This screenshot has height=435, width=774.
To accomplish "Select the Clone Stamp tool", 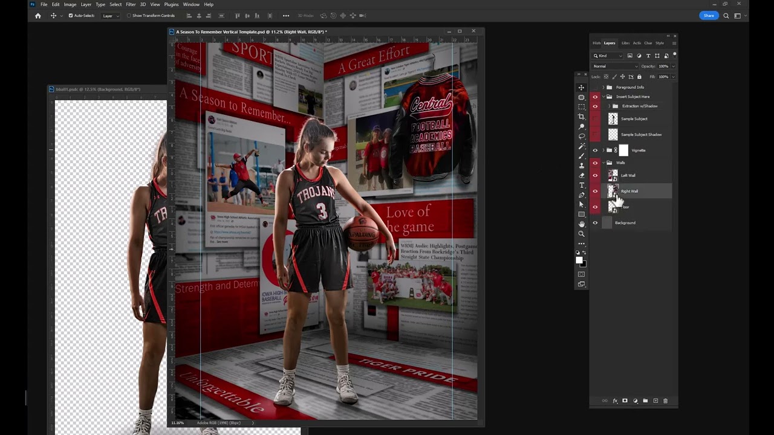I will [x=581, y=166].
